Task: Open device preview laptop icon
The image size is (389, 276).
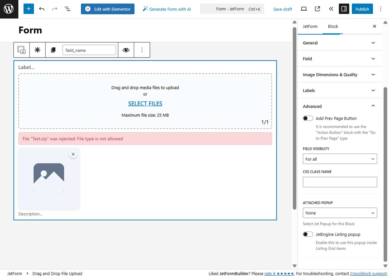Action: click(304, 9)
